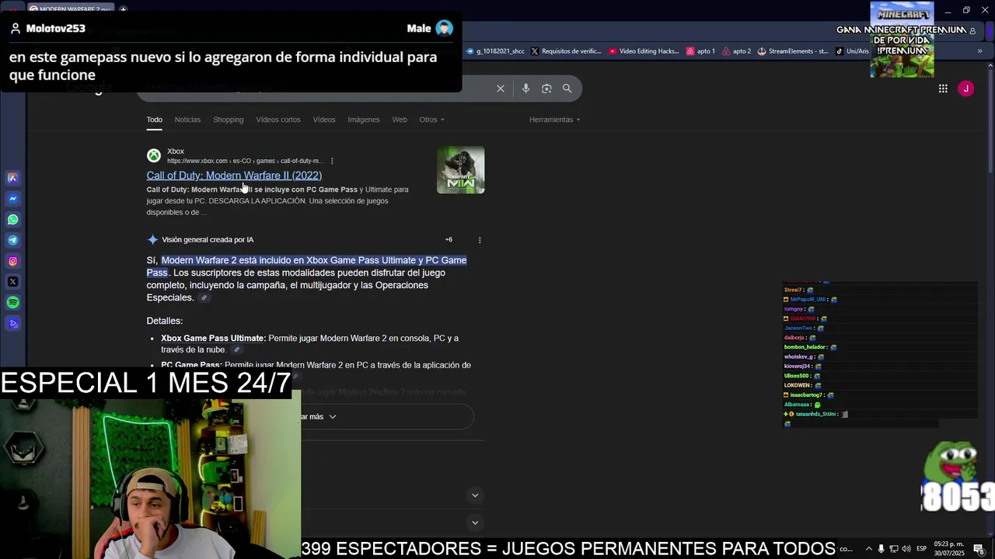Show hidden system tray icons

tap(869, 549)
